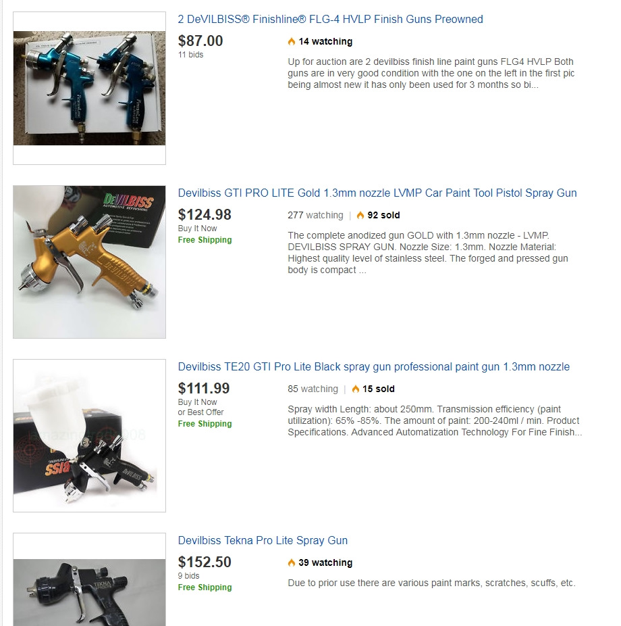The width and height of the screenshot is (621, 626).
Task: Click the blue Finishline spray guns thumbnail
Action: pos(89,89)
